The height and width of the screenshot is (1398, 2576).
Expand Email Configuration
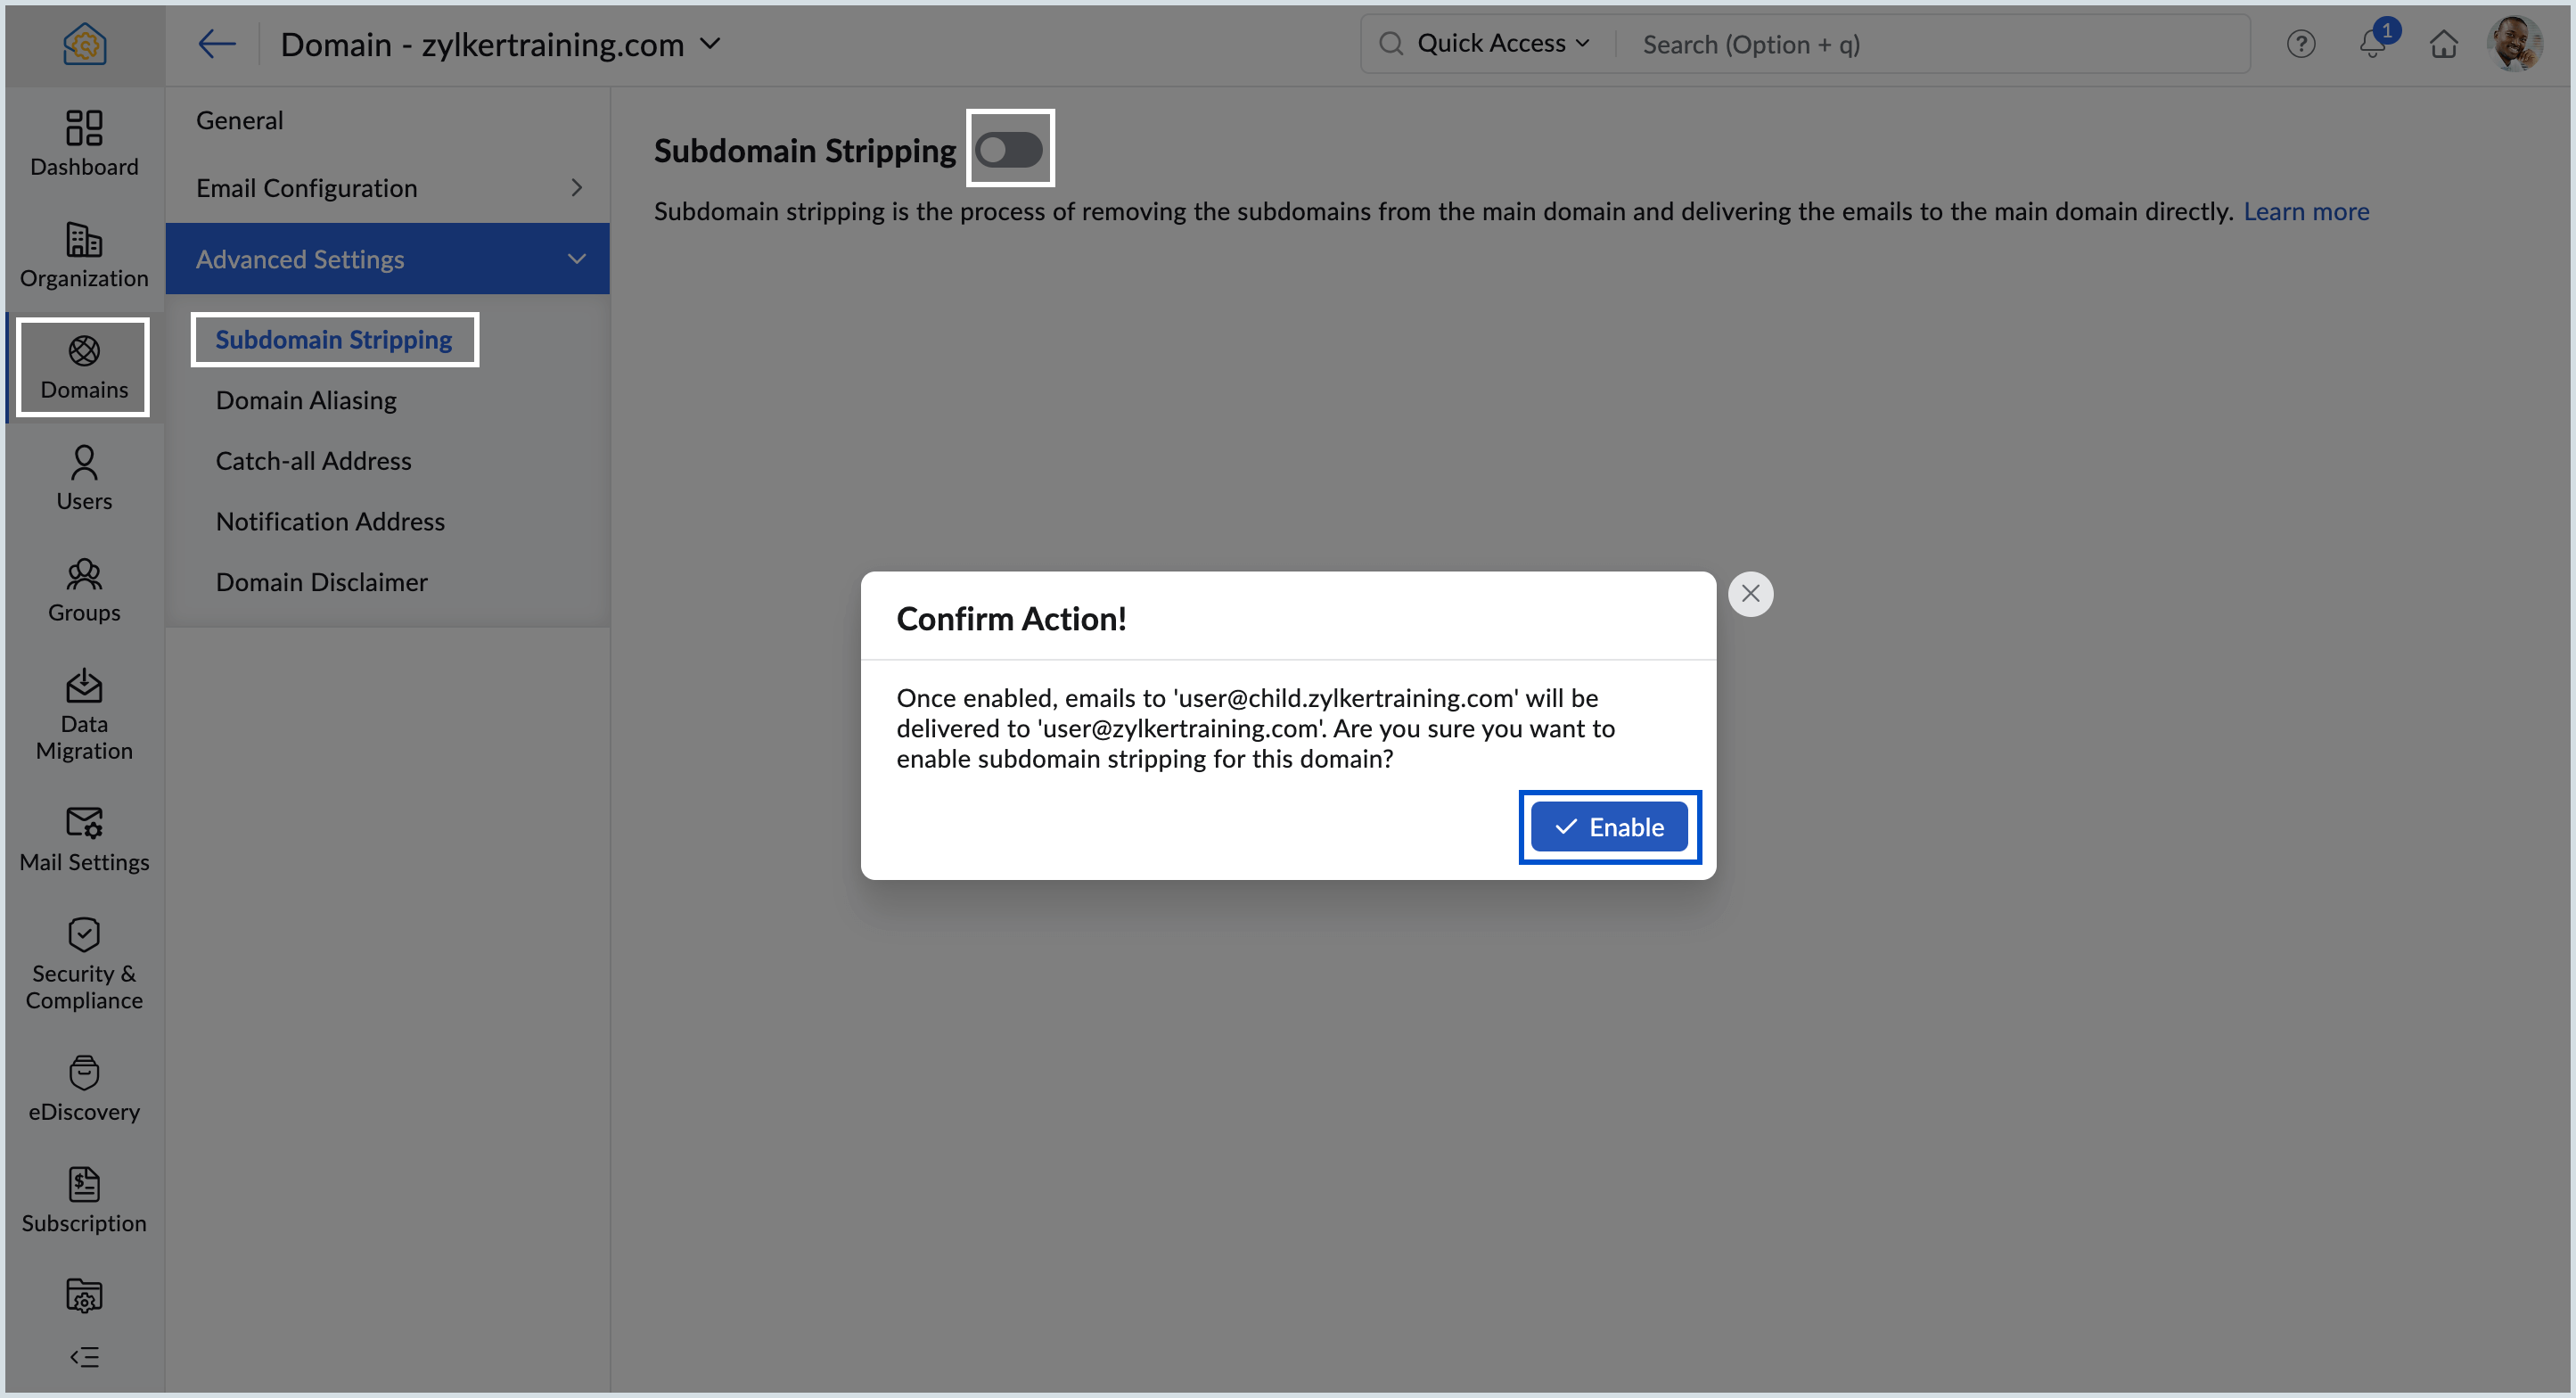pos(387,187)
